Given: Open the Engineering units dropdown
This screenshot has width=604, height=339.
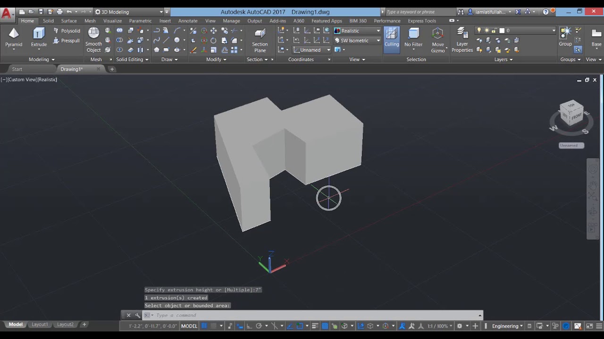Looking at the screenshot, I should (507, 326).
